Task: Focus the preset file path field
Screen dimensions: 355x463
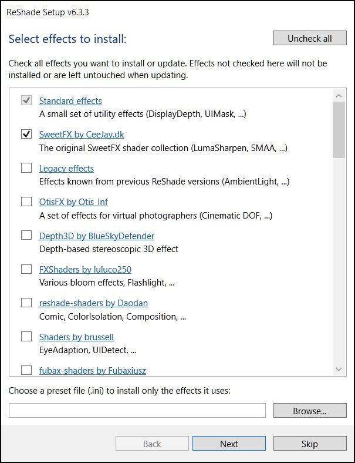Action: [x=137, y=411]
